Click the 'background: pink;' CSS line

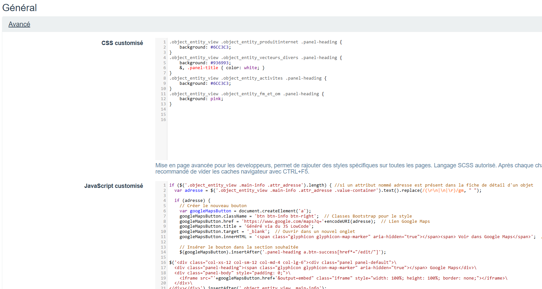point(201,99)
